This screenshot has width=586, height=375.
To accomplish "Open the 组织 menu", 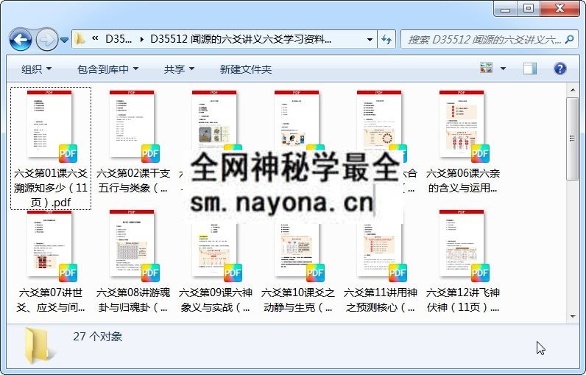I will [36, 69].
